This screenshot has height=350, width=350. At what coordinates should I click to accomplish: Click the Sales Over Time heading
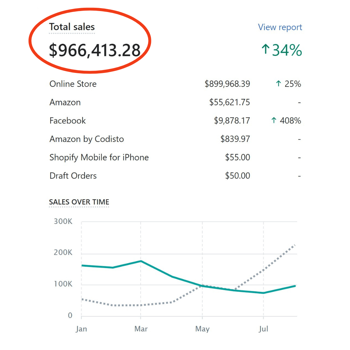[79, 202]
